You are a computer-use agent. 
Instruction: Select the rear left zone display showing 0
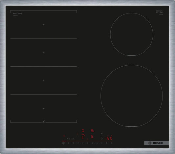point(83,131)
